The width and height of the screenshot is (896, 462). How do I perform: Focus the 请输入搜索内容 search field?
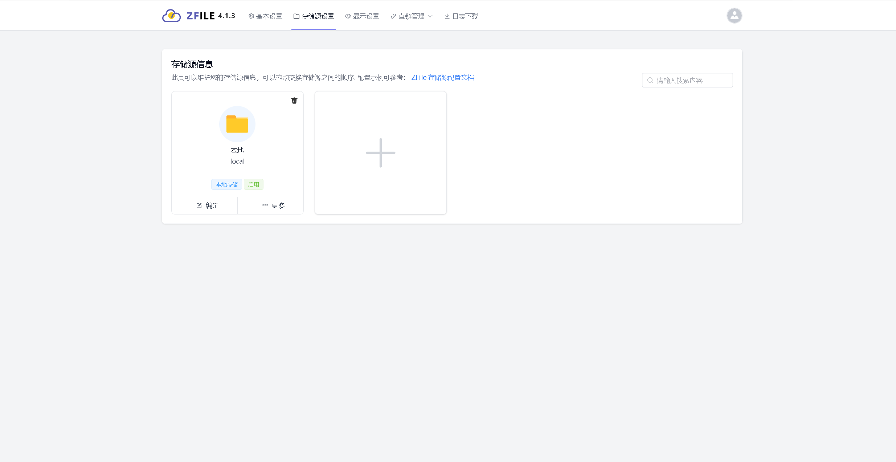point(691,80)
